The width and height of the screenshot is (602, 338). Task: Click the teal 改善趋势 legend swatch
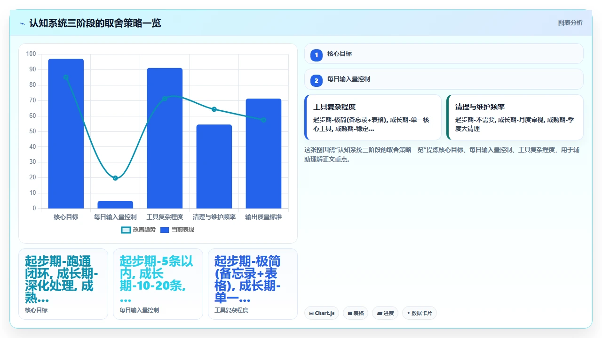[x=126, y=230]
